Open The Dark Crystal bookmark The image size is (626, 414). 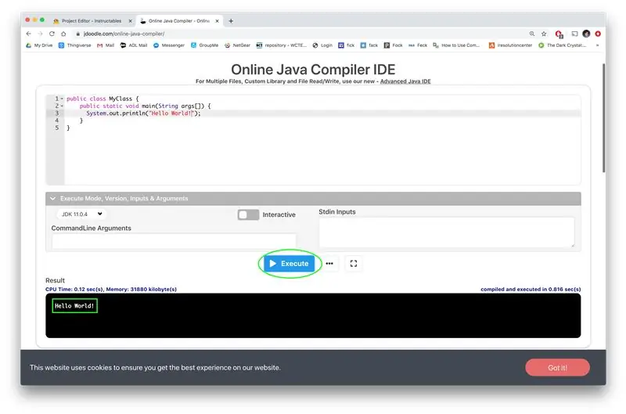click(x=562, y=45)
